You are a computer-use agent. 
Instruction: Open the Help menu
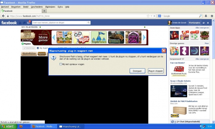pyautogui.click(x=67, y=7)
